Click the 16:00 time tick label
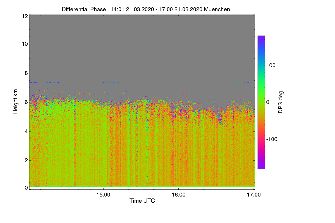This screenshot has height=223, width=335. (178, 195)
